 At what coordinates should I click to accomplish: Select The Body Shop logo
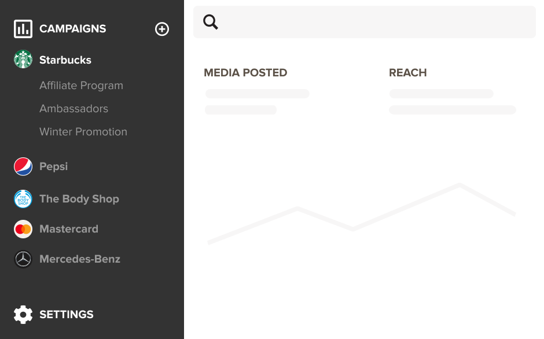click(x=23, y=199)
